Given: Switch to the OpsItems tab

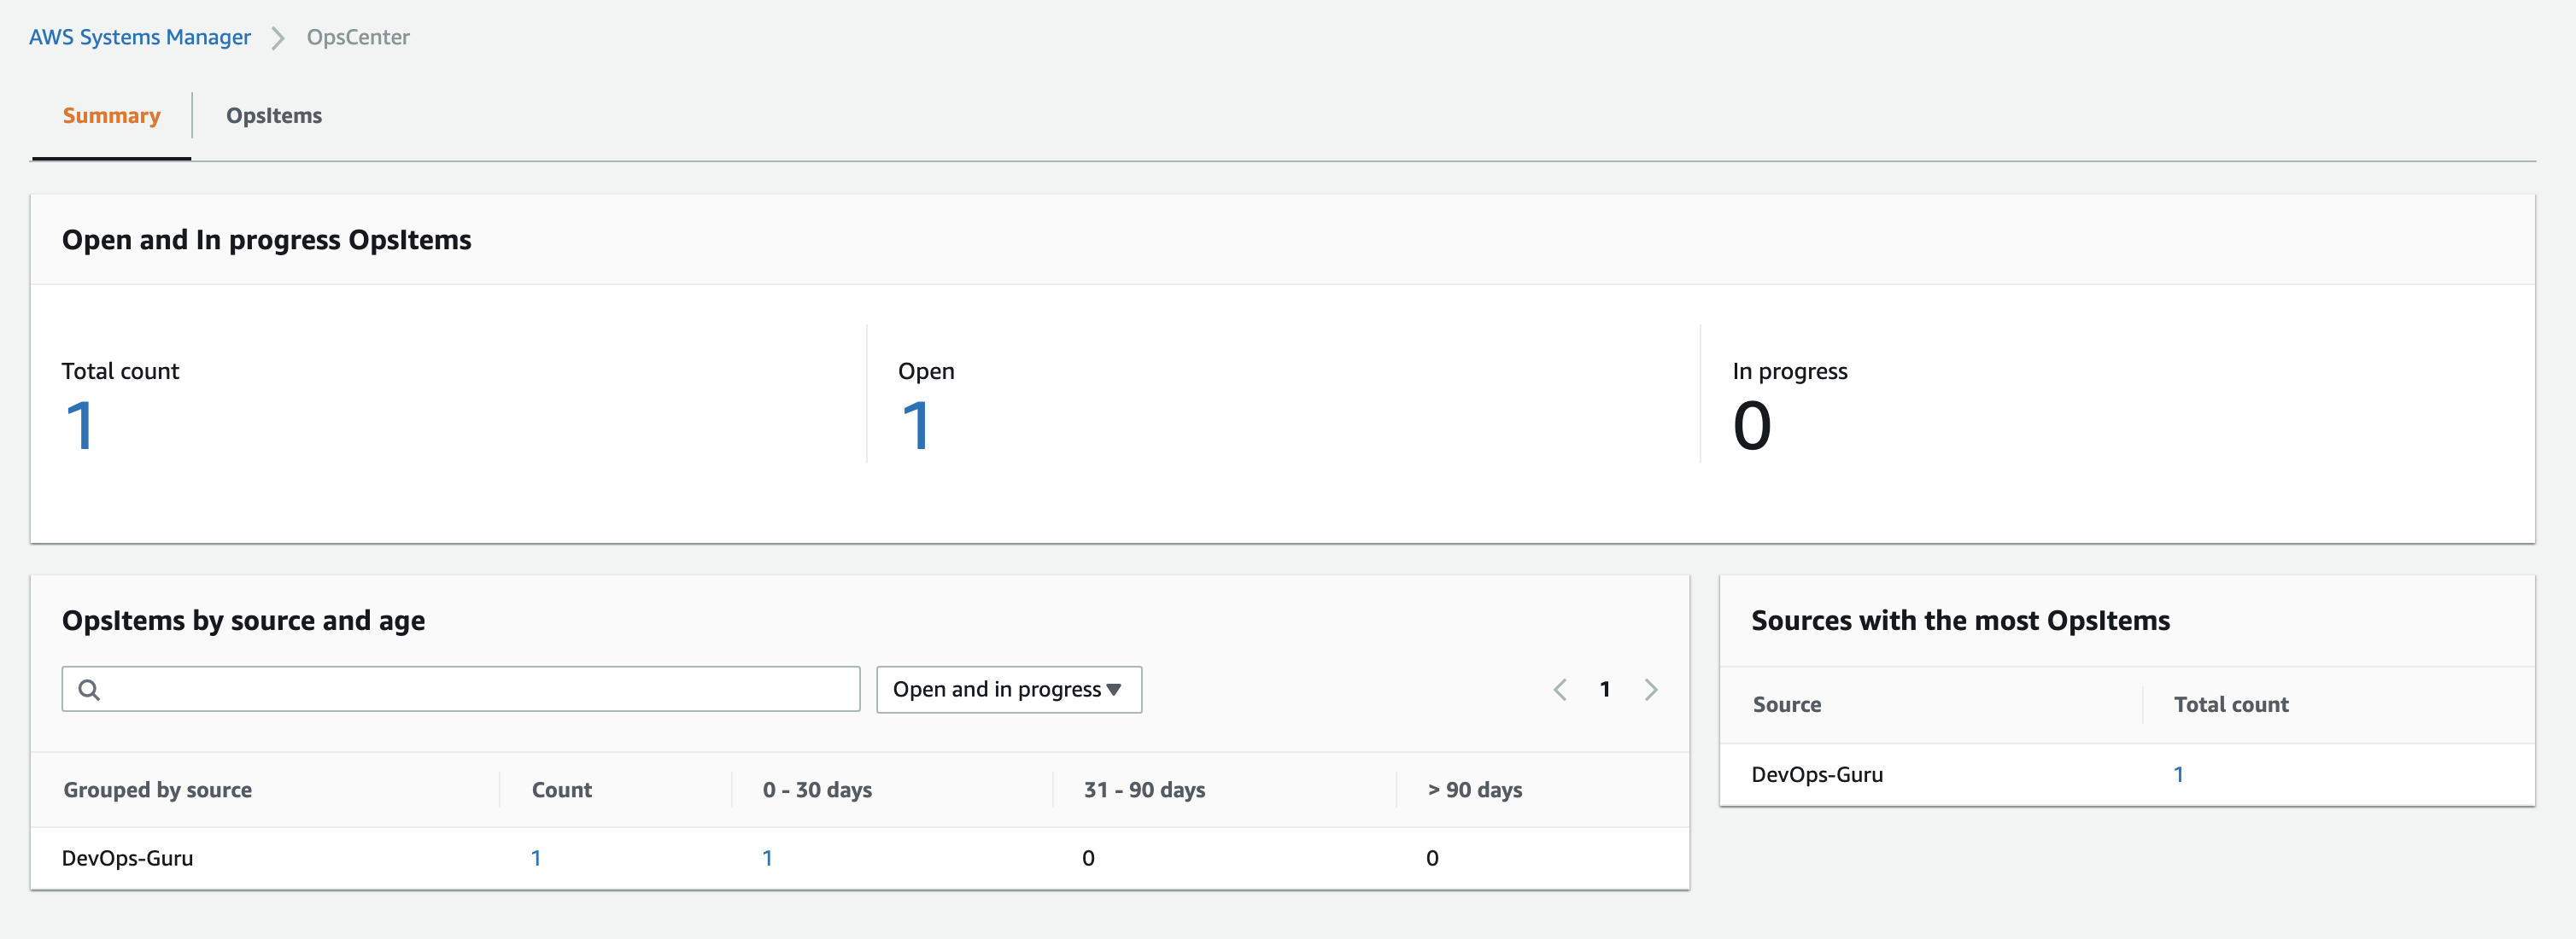Looking at the screenshot, I should tap(273, 116).
